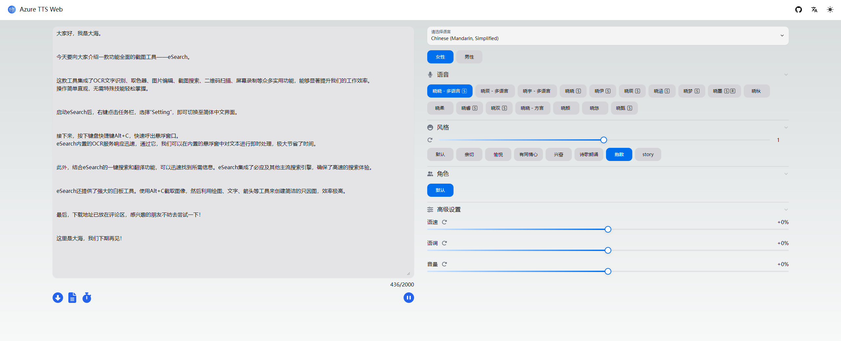Collapse the 角色 section chevron

coord(786,174)
